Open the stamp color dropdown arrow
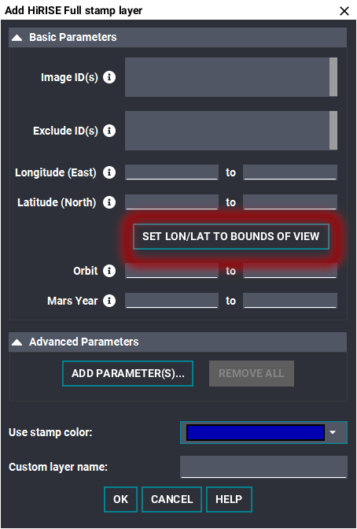This screenshot has width=357, height=529. [333, 432]
